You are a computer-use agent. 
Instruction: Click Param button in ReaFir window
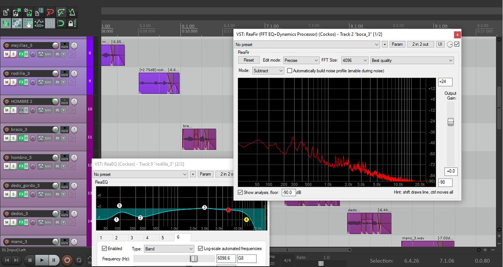point(397,44)
